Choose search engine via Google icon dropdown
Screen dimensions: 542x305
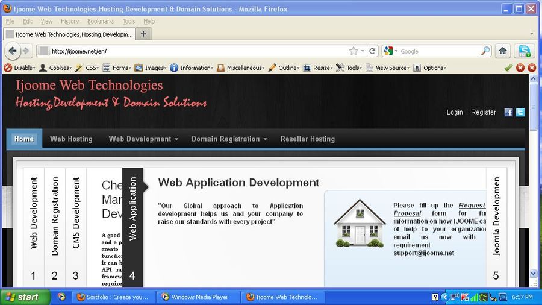coord(391,51)
